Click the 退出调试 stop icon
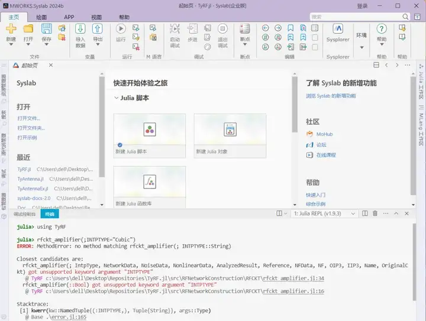This screenshot has width=426, height=321. pos(222,28)
